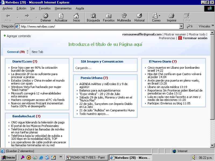
Task: Open the SIA Imagen y Comunicacion module title
Action: point(102,61)
